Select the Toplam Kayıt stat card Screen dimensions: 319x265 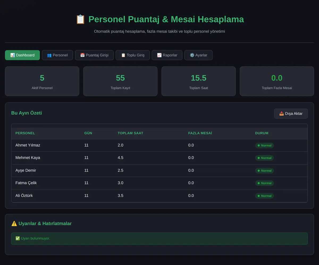120,81
